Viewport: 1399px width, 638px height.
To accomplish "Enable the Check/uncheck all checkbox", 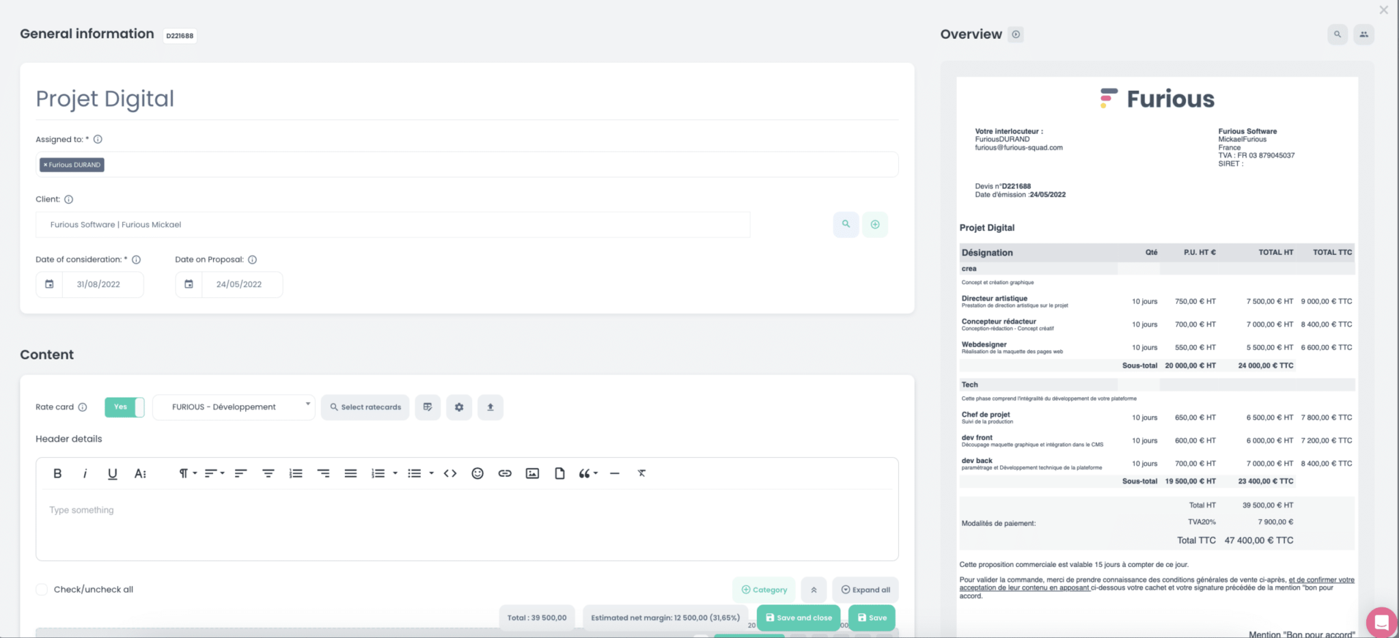I will coord(41,590).
